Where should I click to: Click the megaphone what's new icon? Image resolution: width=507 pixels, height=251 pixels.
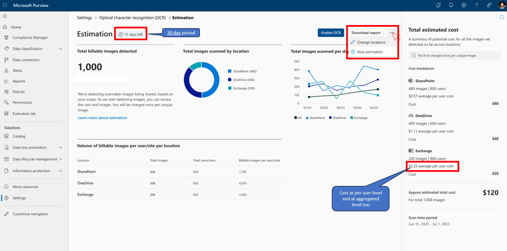coord(438,5)
